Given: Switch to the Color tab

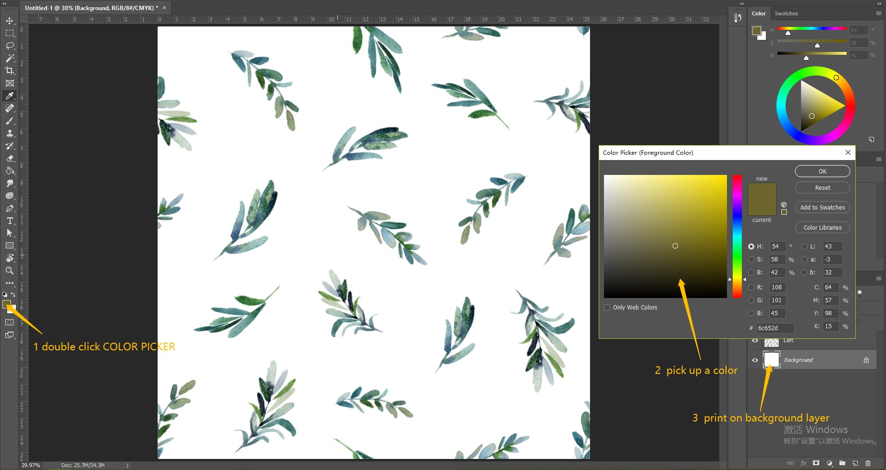Looking at the screenshot, I should coord(759,13).
